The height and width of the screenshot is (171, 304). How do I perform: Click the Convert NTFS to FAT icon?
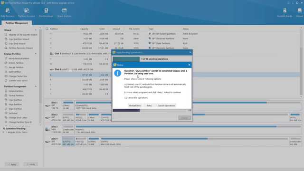click(6, 80)
